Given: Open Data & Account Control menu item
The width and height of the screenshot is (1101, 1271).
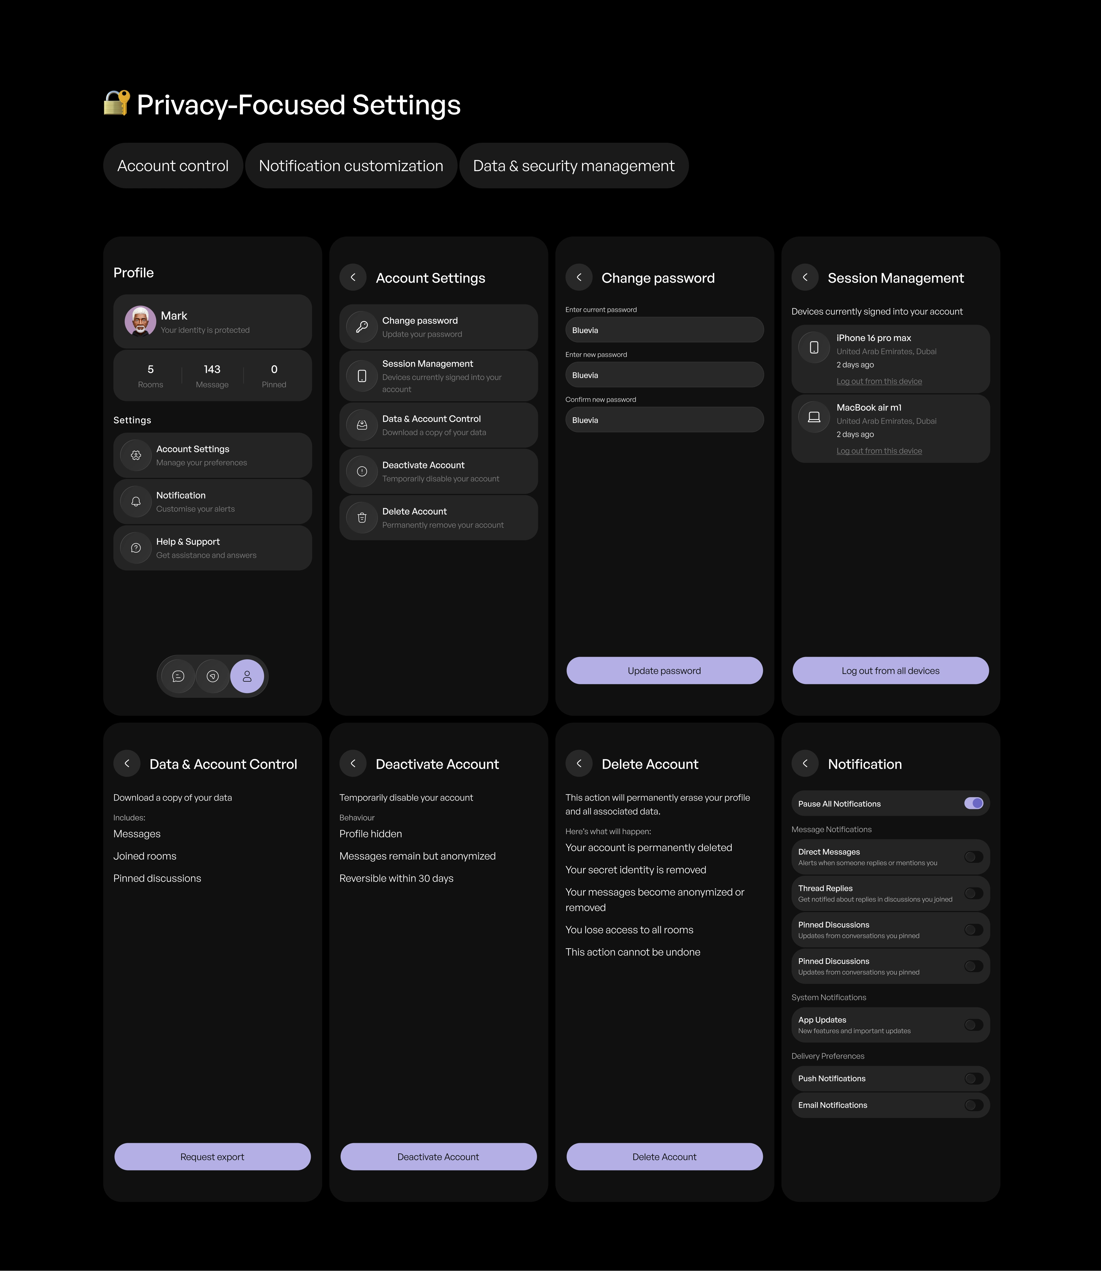Looking at the screenshot, I should click(x=439, y=425).
